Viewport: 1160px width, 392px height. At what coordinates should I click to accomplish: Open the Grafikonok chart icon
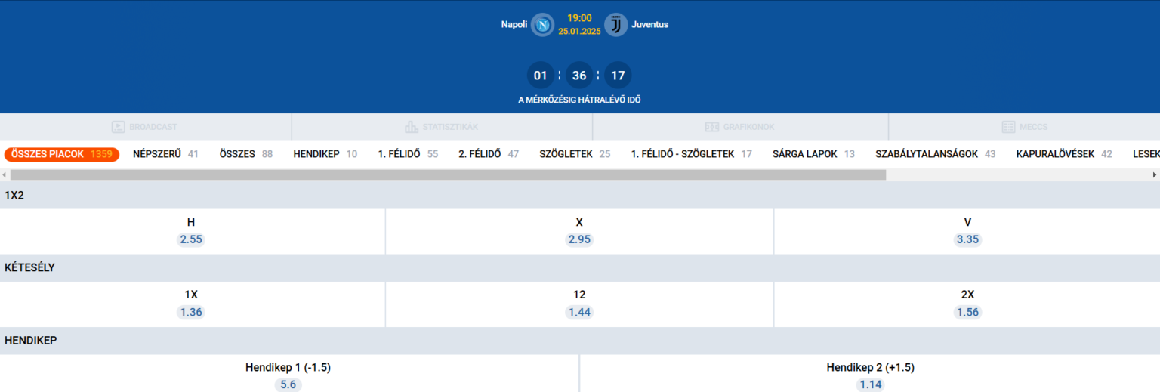coord(712,127)
